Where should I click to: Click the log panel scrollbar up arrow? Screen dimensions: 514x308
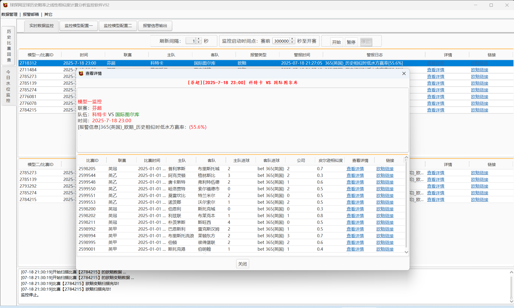coord(511,272)
